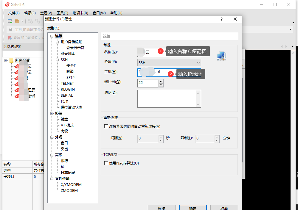Select SFTP in category tree
This screenshot has height=210, width=298.
click(x=70, y=78)
